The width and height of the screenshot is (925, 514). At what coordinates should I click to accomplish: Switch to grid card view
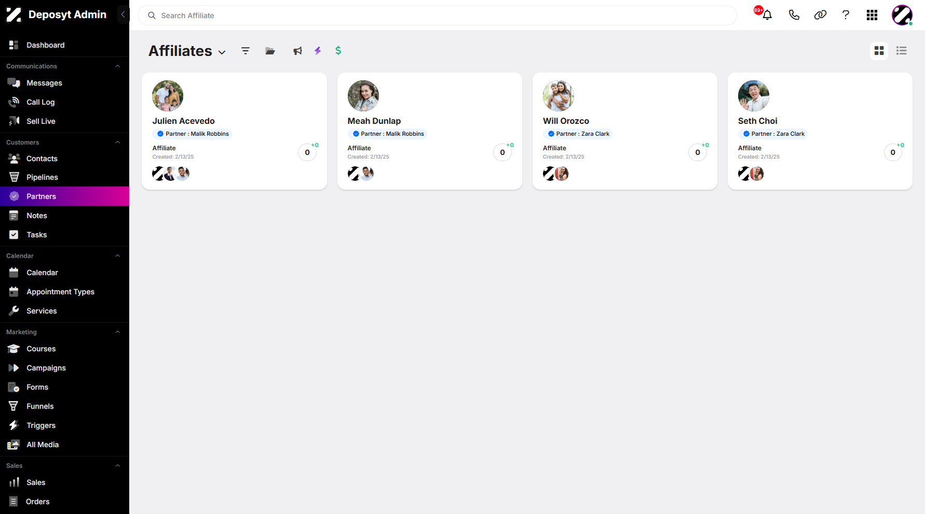point(879,51)
